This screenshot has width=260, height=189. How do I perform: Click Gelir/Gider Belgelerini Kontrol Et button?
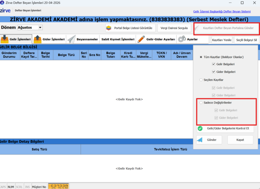point(225,128)
